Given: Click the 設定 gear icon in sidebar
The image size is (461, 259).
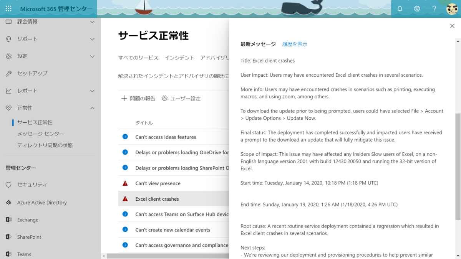Looking at the screenshot, I should (8, 56).
